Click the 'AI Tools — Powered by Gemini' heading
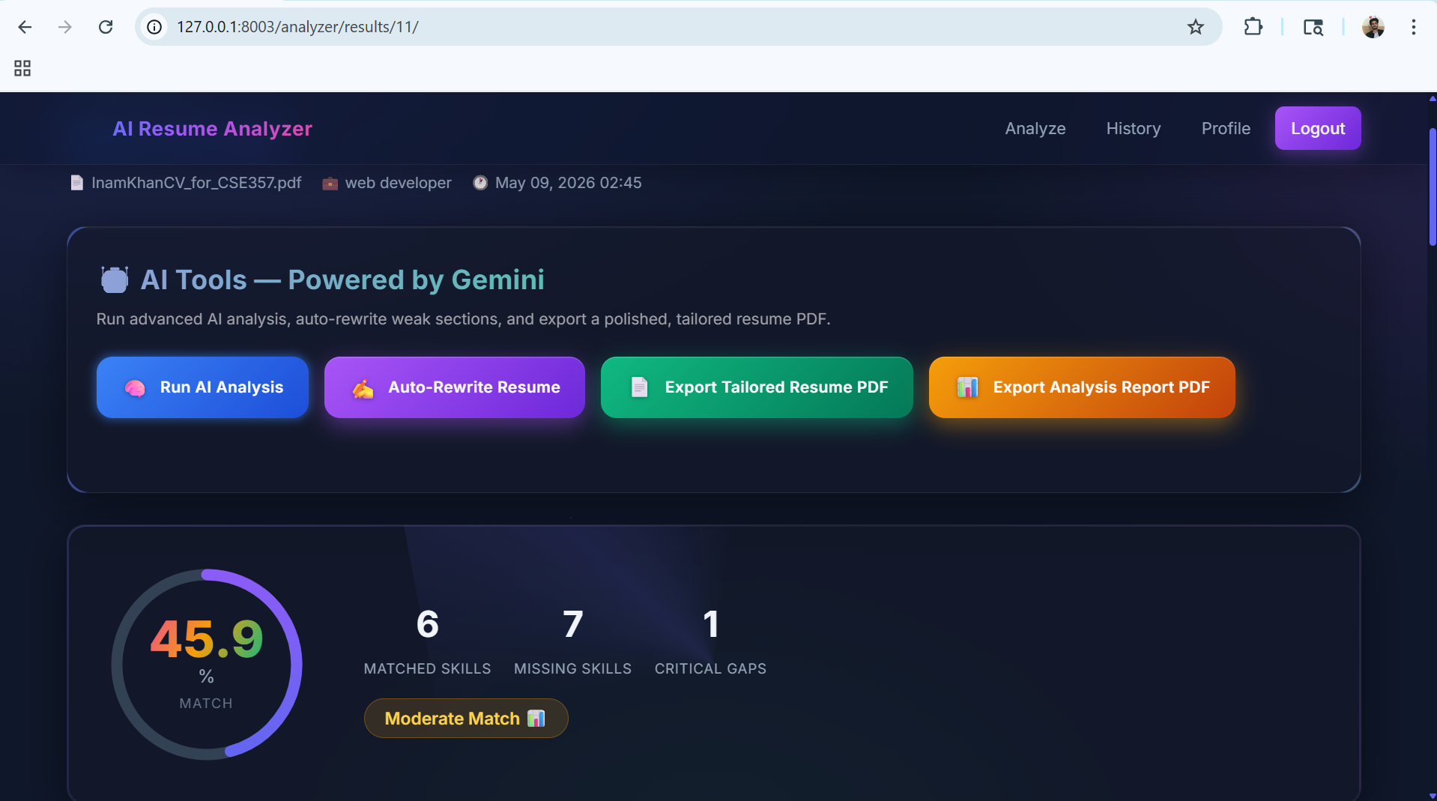The image size is (1437, 801). point(342,279)
